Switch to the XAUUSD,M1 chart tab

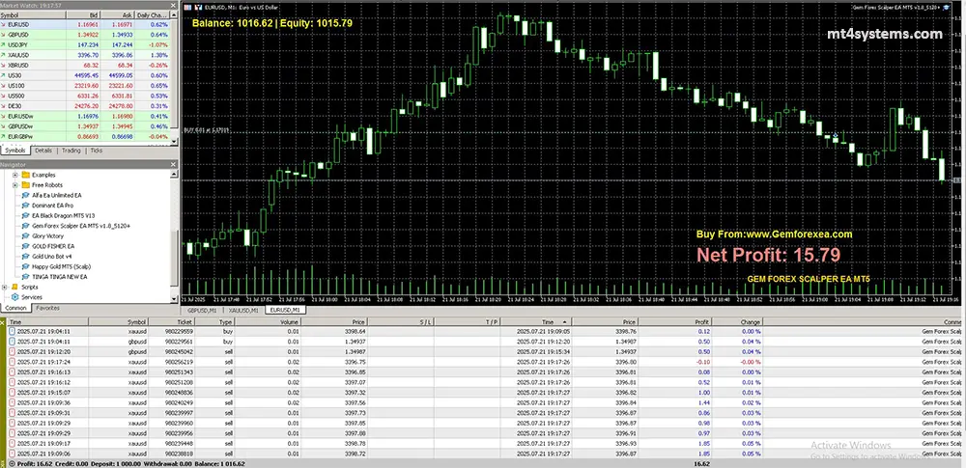[x=242, y=311]
